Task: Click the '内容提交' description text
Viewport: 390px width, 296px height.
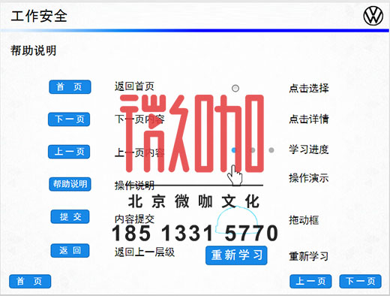Action: point(134,219)
